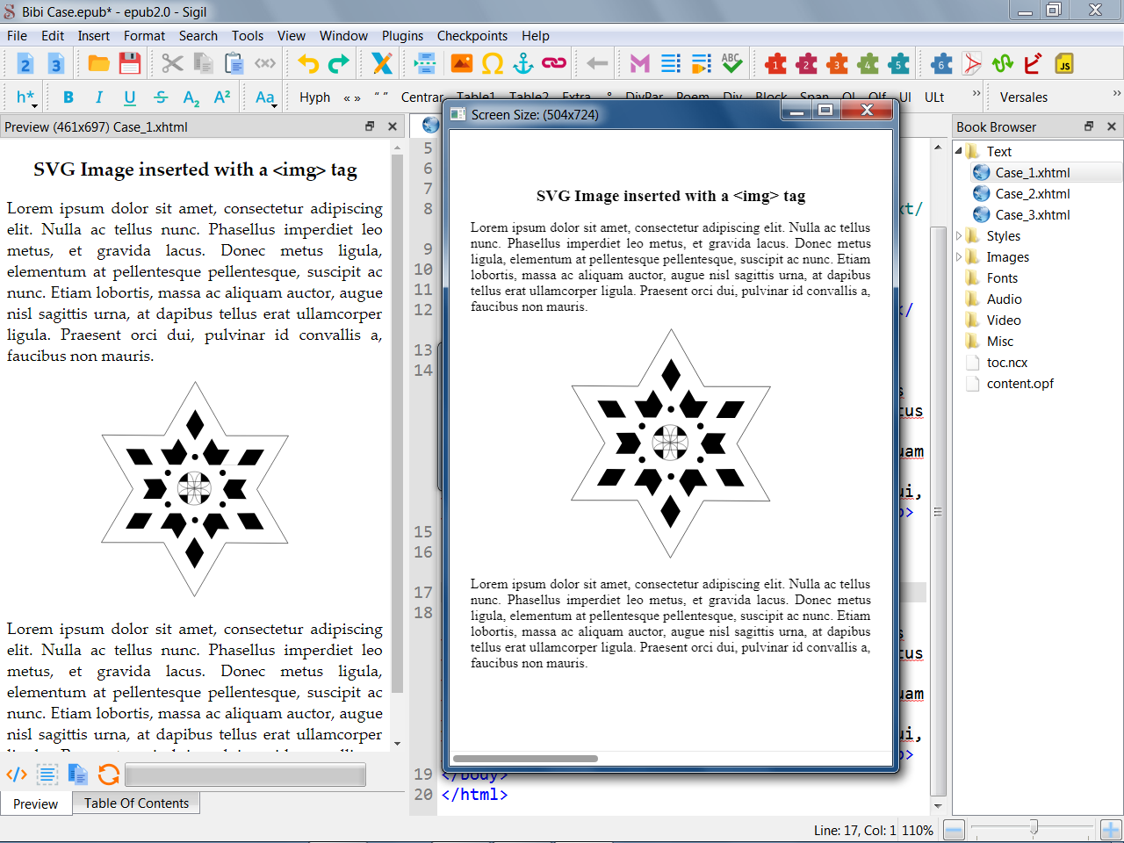Screen dimensions: 1124x843
Task: Click the Save floppy disk icon
Action: (x=130, y=63)
